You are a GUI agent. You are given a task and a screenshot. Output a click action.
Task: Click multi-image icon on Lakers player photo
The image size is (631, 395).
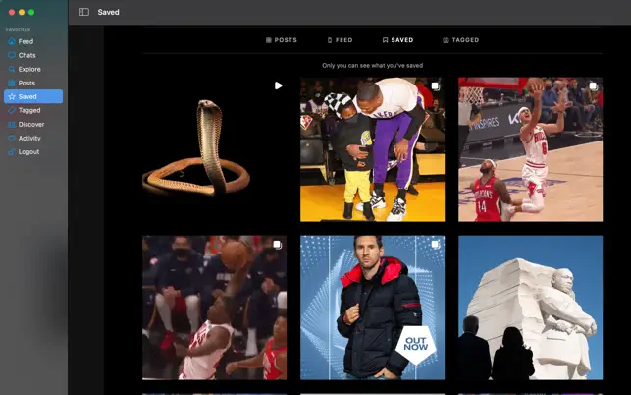[x=436, y=85]
